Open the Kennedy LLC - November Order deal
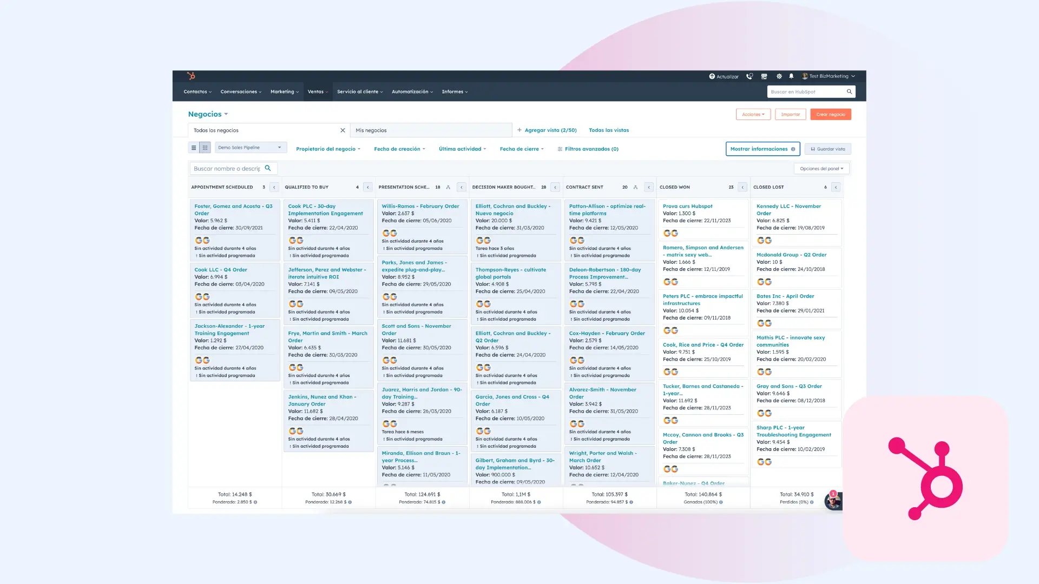The width and height of the screenshot is (1039, 584). [788, 210]
